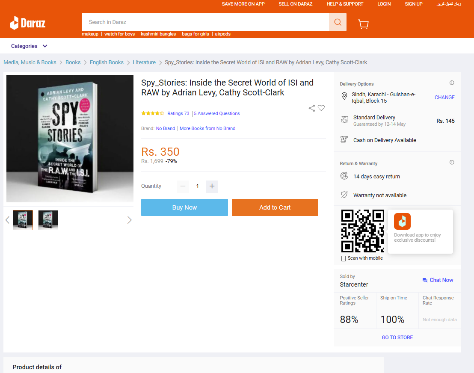
Task: Click the mobile phone icon beside Scan with mobile
Action: point(344,258)
